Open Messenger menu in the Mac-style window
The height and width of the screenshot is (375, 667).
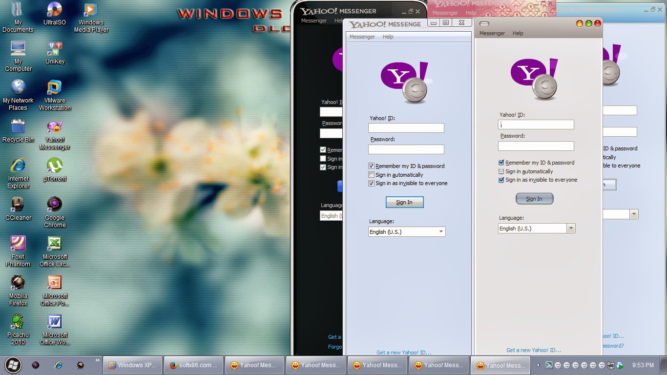[x=492, y=33]
